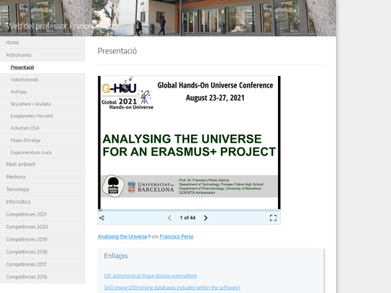391x293 pixels.
Task: Open the Astropy sidebar entry
Action: tap(43, 92)
